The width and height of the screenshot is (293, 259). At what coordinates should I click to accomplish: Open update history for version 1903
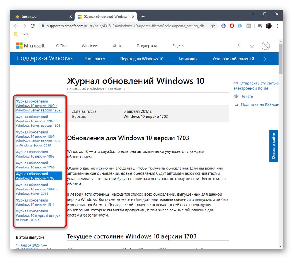tap(38, 121)
